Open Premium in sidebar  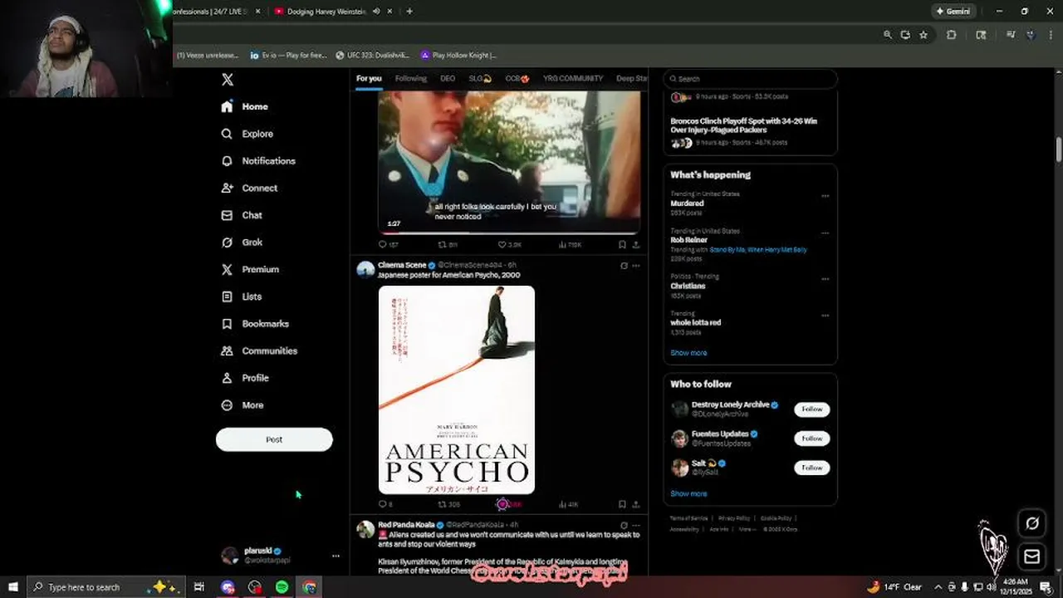point(250,269)
